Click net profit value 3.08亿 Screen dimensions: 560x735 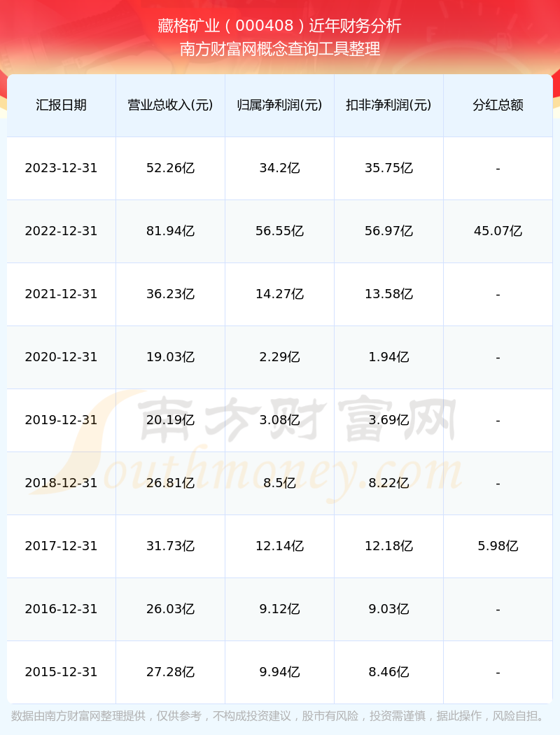point(280,420)
